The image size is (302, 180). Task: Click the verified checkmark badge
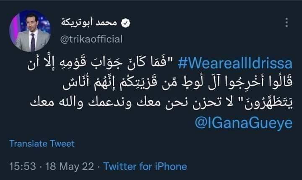point(125,23)
